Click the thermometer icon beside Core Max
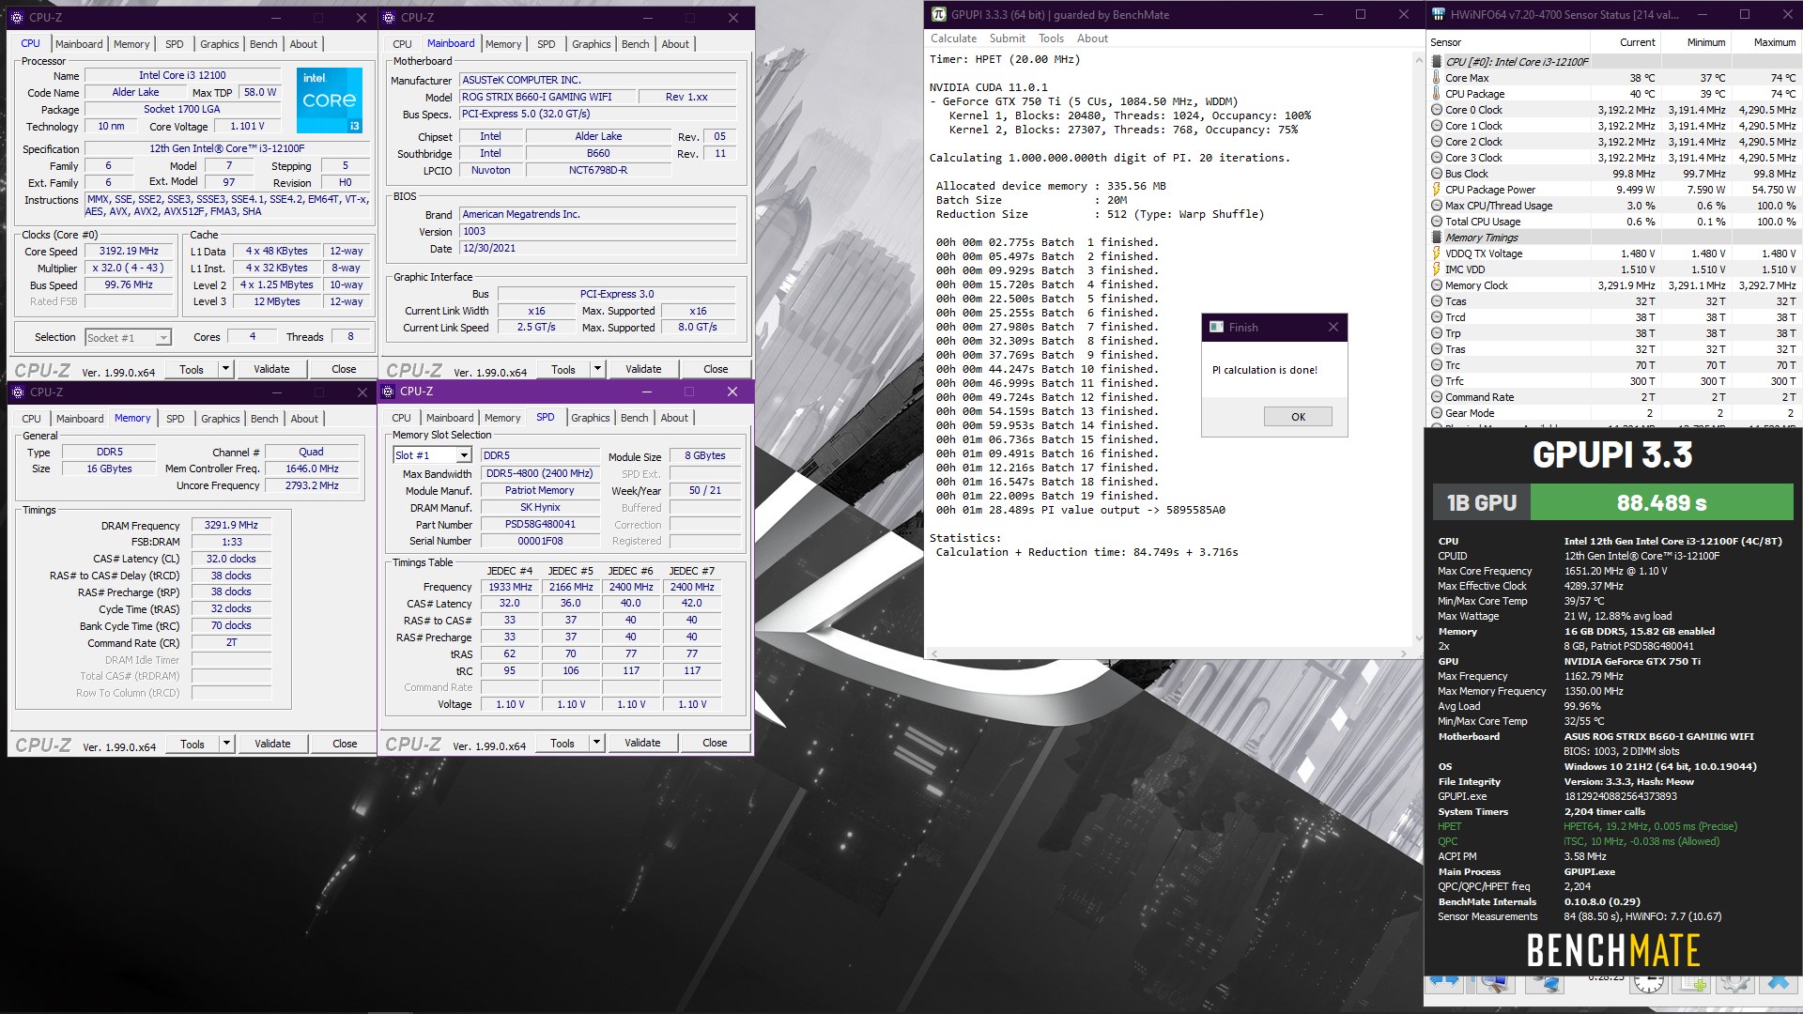Viewport: 1803px width, 1014px height. [1436, 78]
